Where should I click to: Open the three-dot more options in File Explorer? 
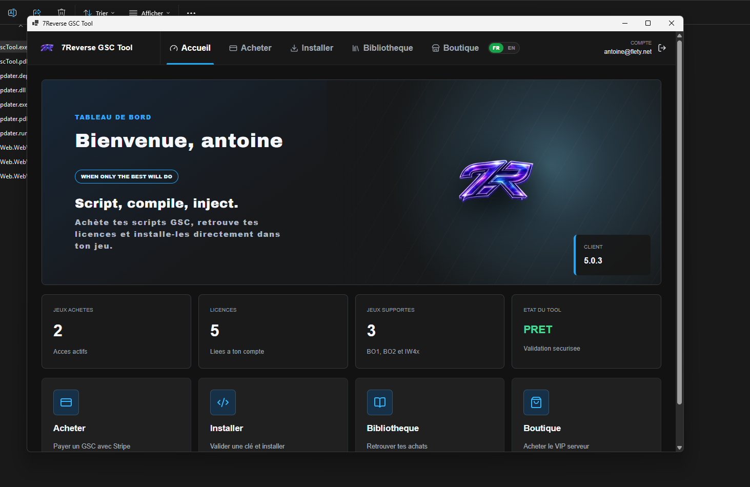tap(191, 13)
